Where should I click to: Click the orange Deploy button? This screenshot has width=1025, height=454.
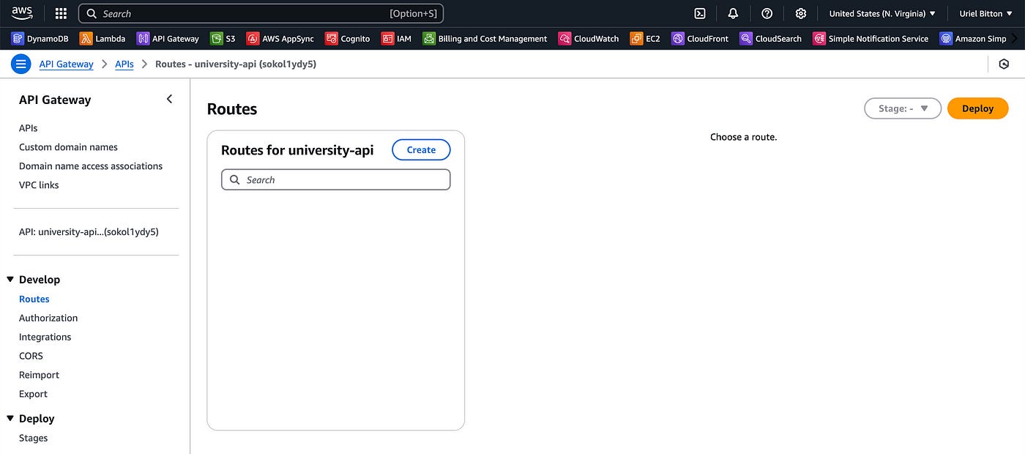pyautogui.click(x=977, y=108)
